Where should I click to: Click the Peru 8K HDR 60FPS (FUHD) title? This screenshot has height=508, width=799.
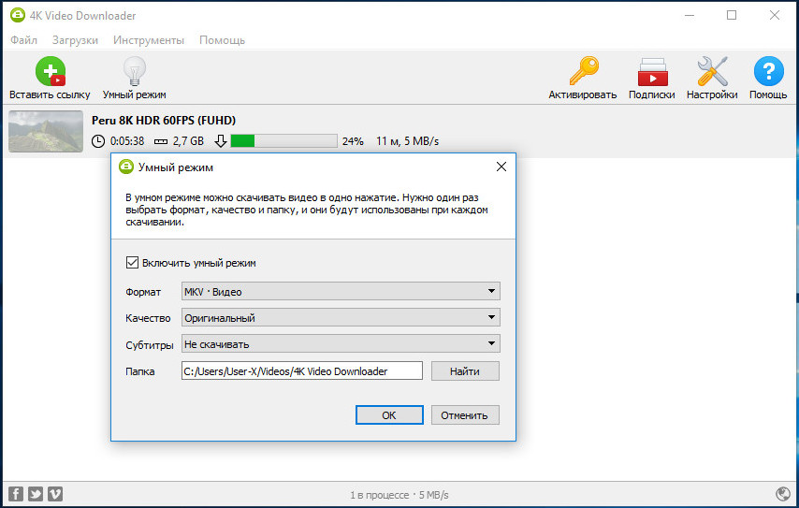(x=164, y=121)
